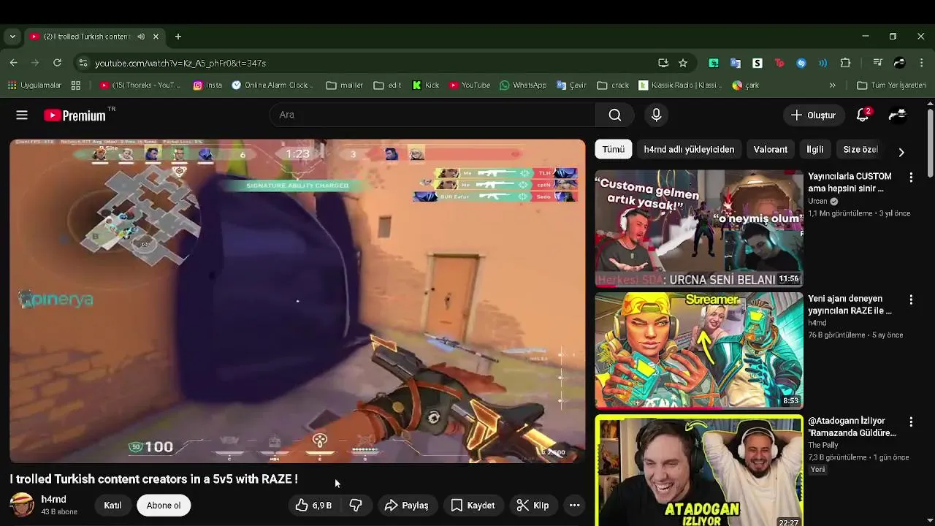Show more bookmarks overflow chevron
The height and width of the screenshot is (526, 935).
click(832, 85)
